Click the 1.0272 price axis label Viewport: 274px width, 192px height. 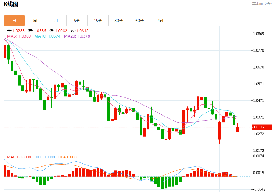(258, 134)
